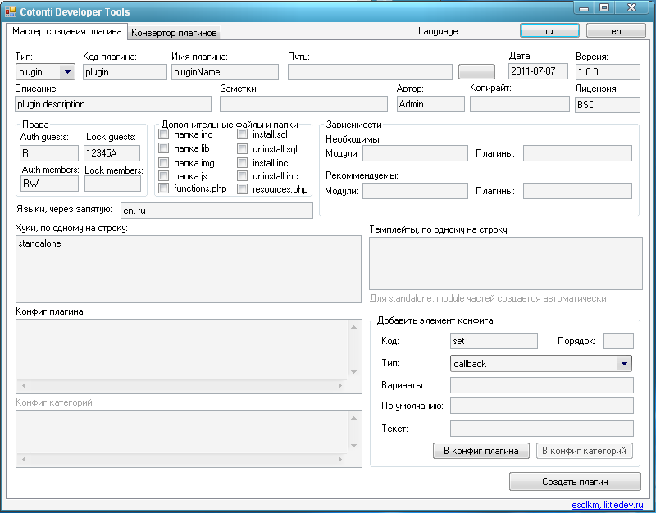This screenshot has width=656, height=513.
Task: Click the Код плагина input field
Action: 125,72
